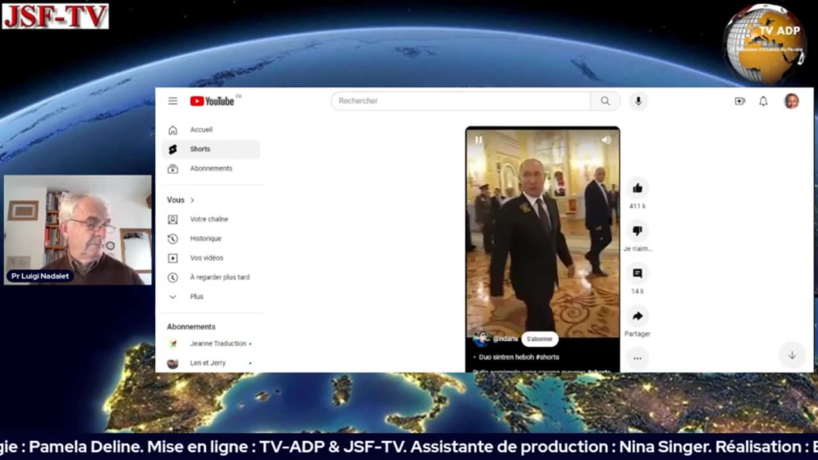Click the Accueil house icon
The image size is (818, 460).
pos(173,130)
